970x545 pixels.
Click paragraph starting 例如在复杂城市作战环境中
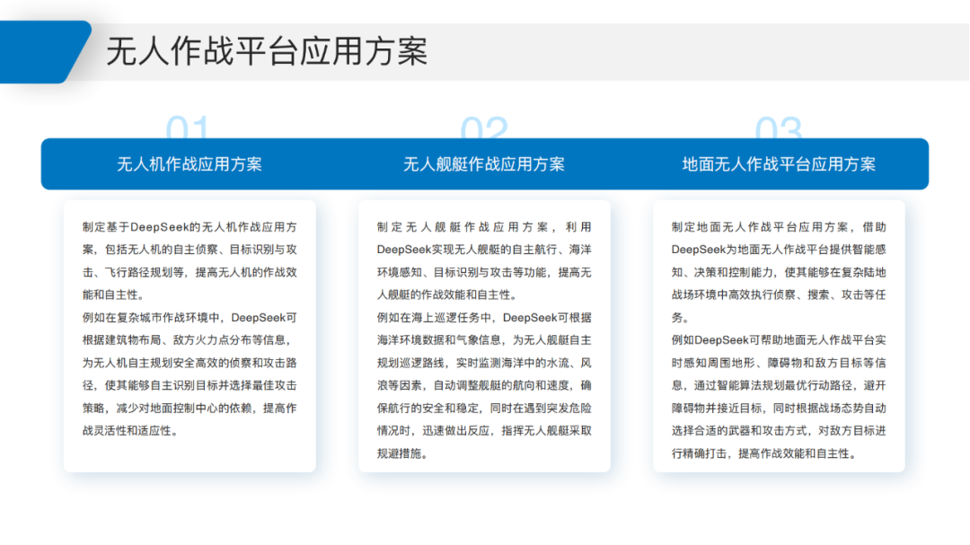click(x=190, y=374)
